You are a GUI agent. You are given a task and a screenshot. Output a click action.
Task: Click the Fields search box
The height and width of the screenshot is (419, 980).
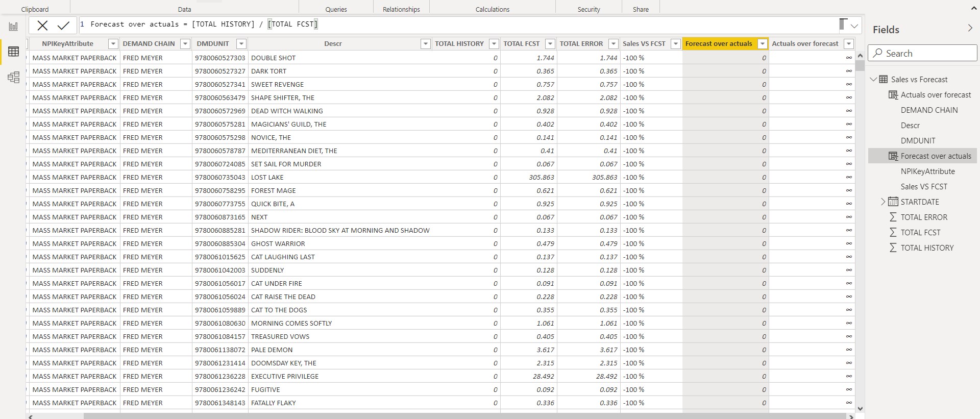pos(923,53)
